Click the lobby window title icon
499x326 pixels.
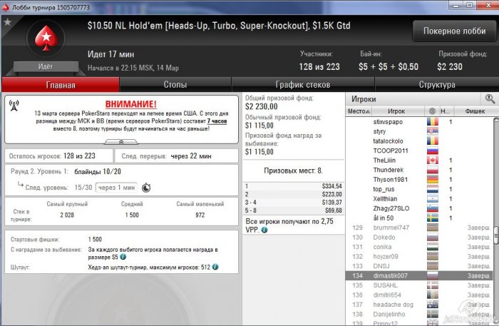tap(6, 7)
